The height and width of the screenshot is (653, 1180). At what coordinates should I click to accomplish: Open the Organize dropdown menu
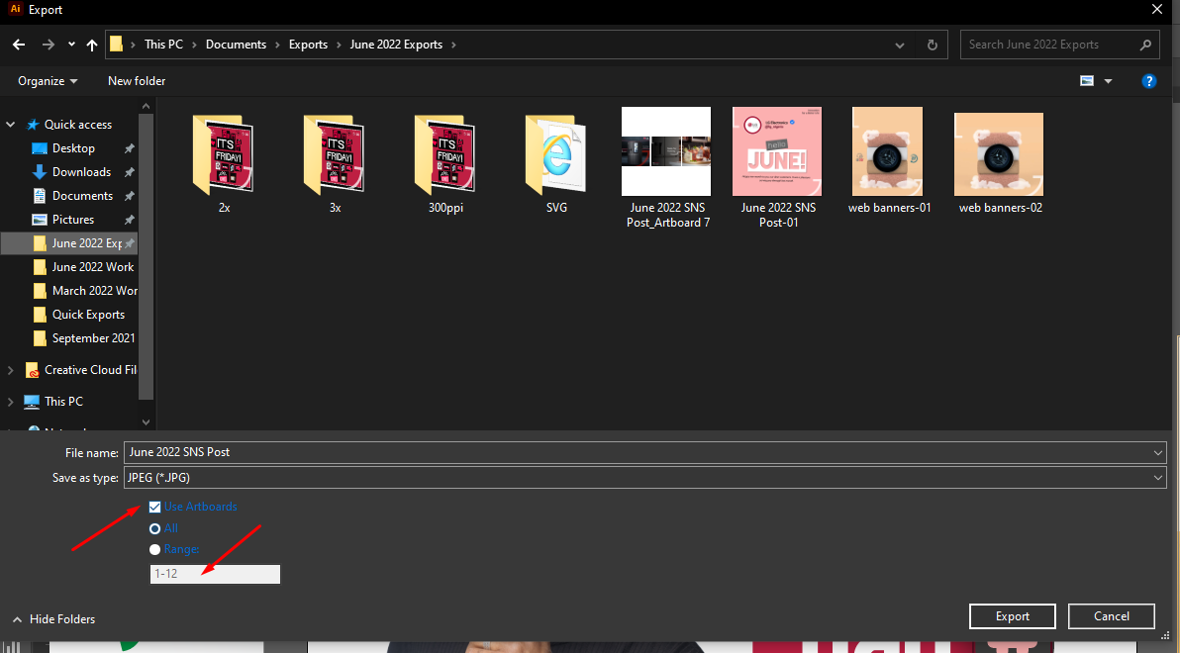point(46,80)
